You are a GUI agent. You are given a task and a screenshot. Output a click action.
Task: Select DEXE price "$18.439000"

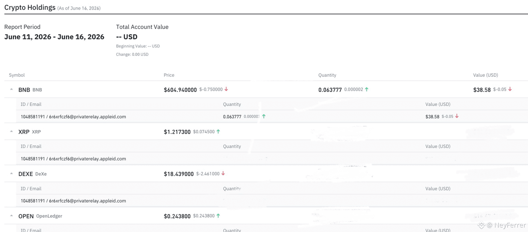tap(179, 174)
